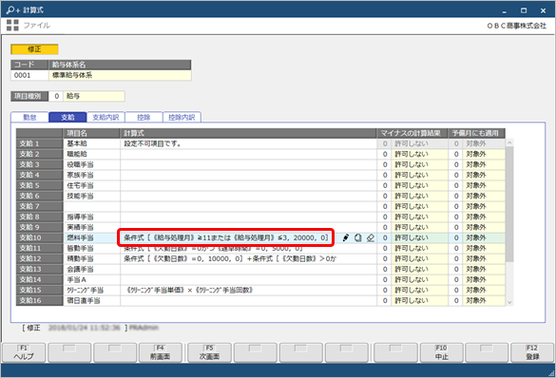Screen dimensions: 556x378
Task: Click the item name 家族手当
Action: point(80,175)
